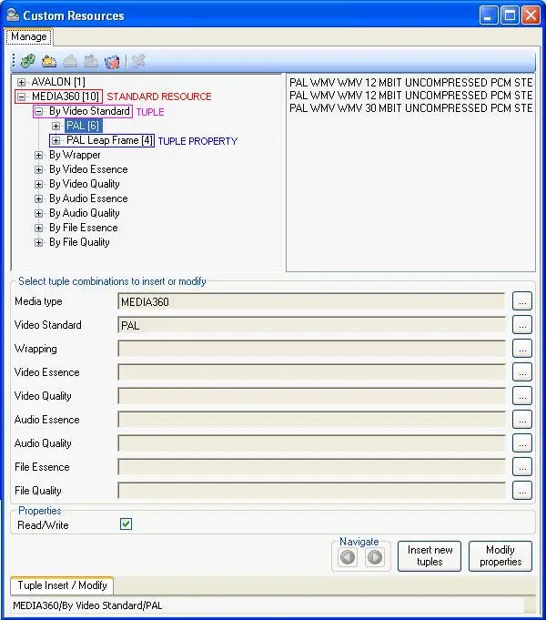The image size is (546, 620).
Task: Click the navigate previous arrow button
Action: (x=348, y=557)
